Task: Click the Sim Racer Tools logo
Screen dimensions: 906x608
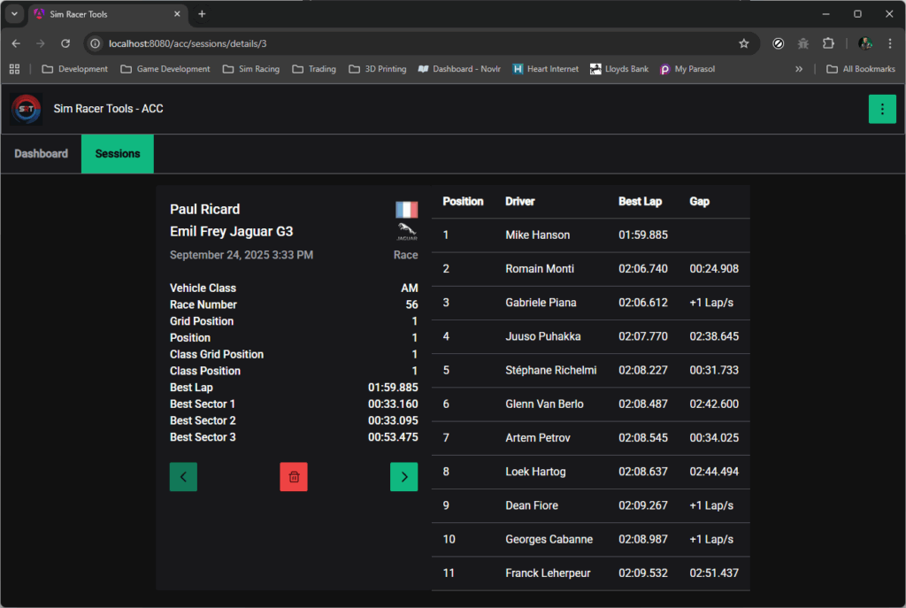Action: pos(27,109)
